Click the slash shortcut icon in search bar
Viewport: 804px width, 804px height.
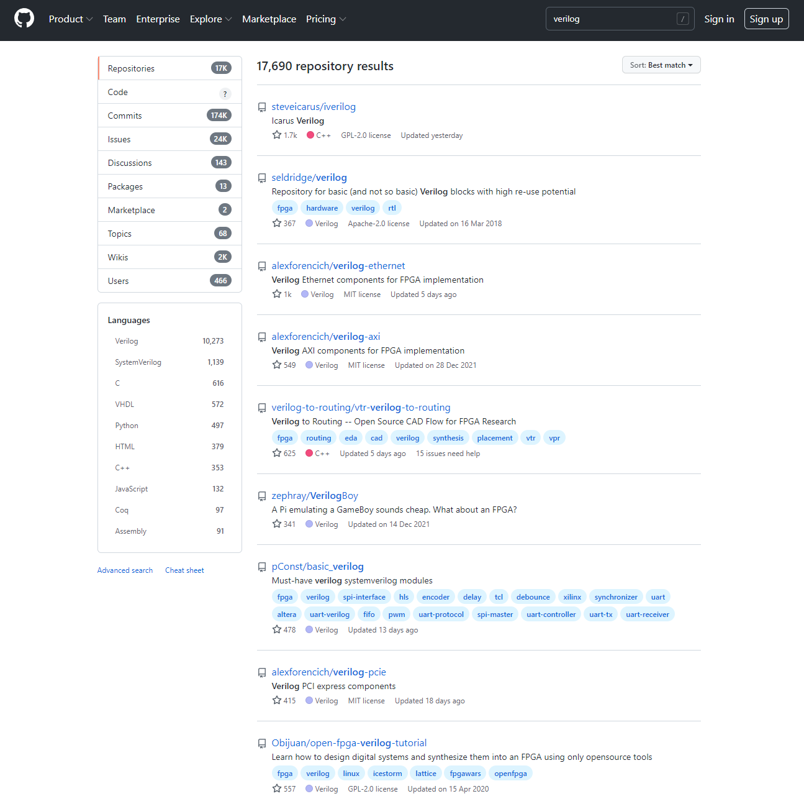[x=683, y=18]
